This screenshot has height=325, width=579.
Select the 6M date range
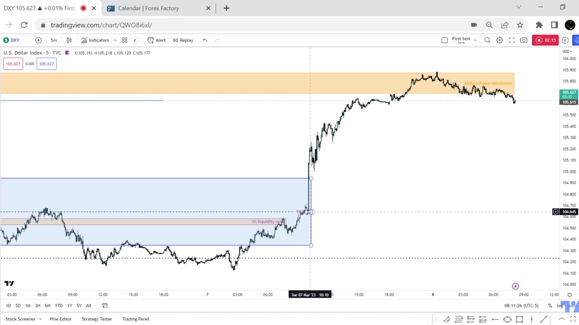(47, 306)
